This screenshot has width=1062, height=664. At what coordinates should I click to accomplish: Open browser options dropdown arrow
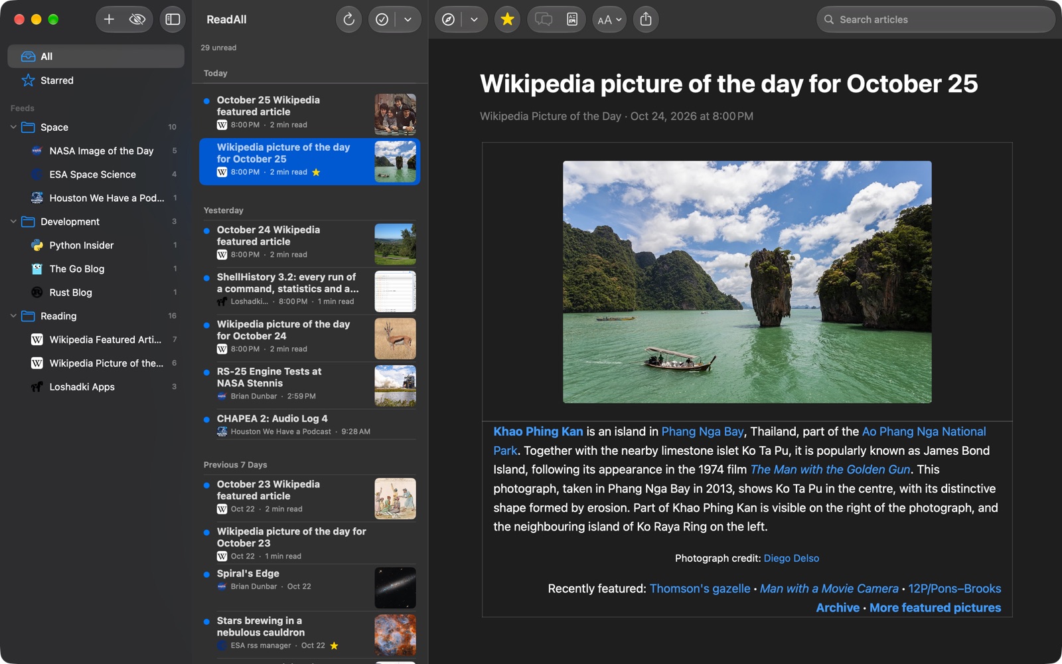pos(474,19)
